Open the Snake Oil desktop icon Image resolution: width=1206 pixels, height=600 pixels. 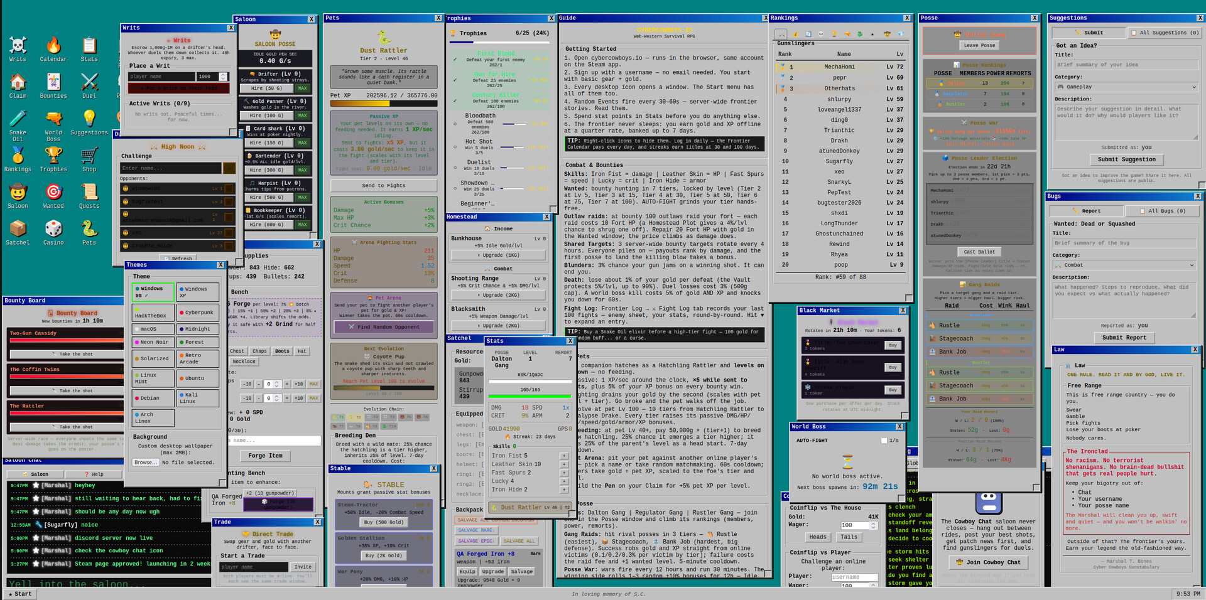18,125
